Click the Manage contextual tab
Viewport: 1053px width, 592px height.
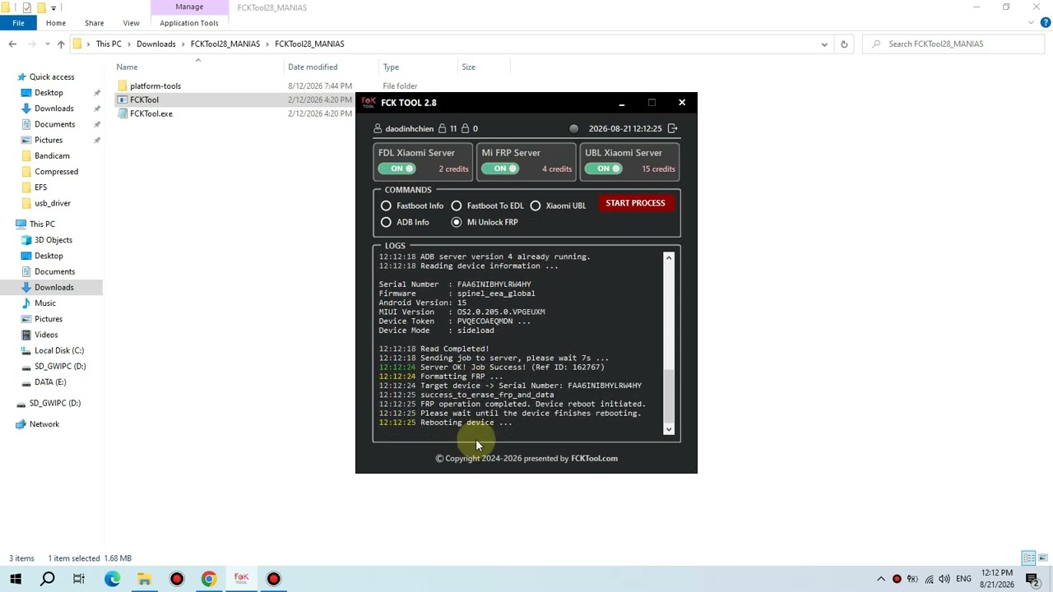[189, 7]
